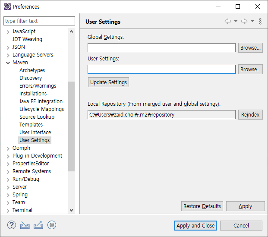The width and height of the screenshot is (268, 237).
Task: Expand the Run/Debug node
Action: click(8, 180)
